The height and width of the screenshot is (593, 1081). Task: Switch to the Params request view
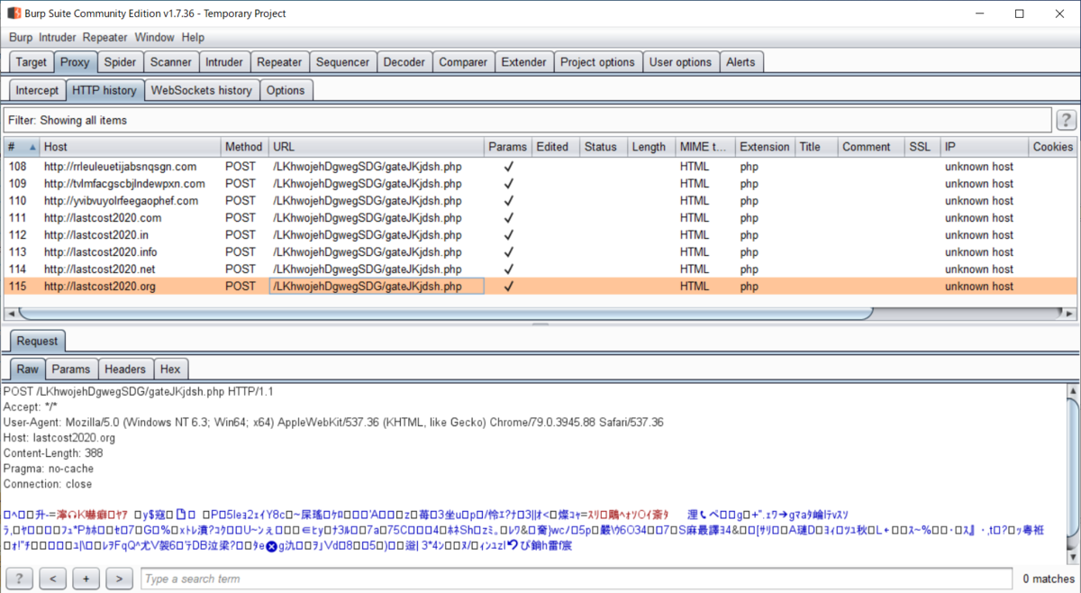[71, 369]
